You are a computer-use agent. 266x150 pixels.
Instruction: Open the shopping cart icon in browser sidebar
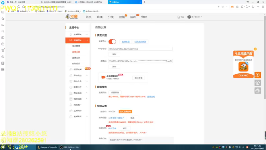(x=3, y=50)
